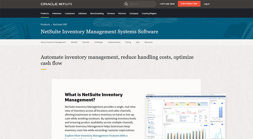Jump to Features section
253x139 pixels.
pos(86,42)
